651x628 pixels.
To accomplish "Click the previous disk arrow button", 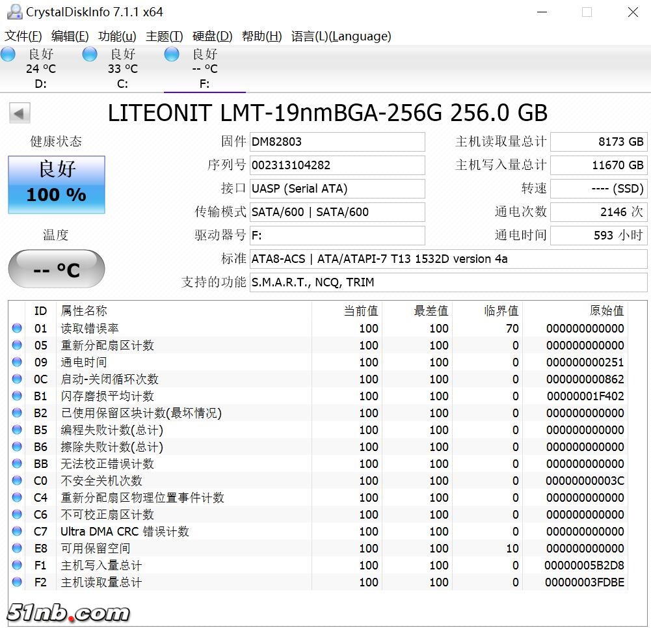I will coord(20,113).
